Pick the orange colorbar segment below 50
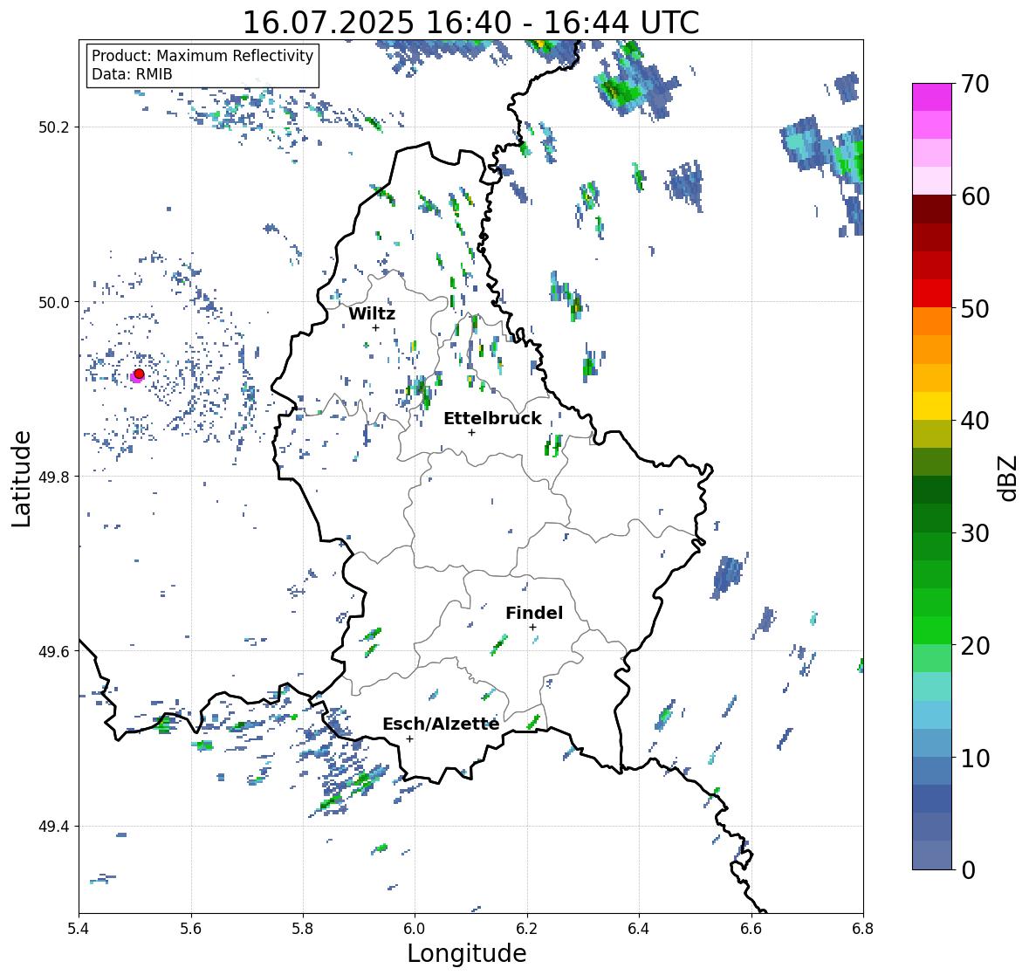 [x=932, y=321]
